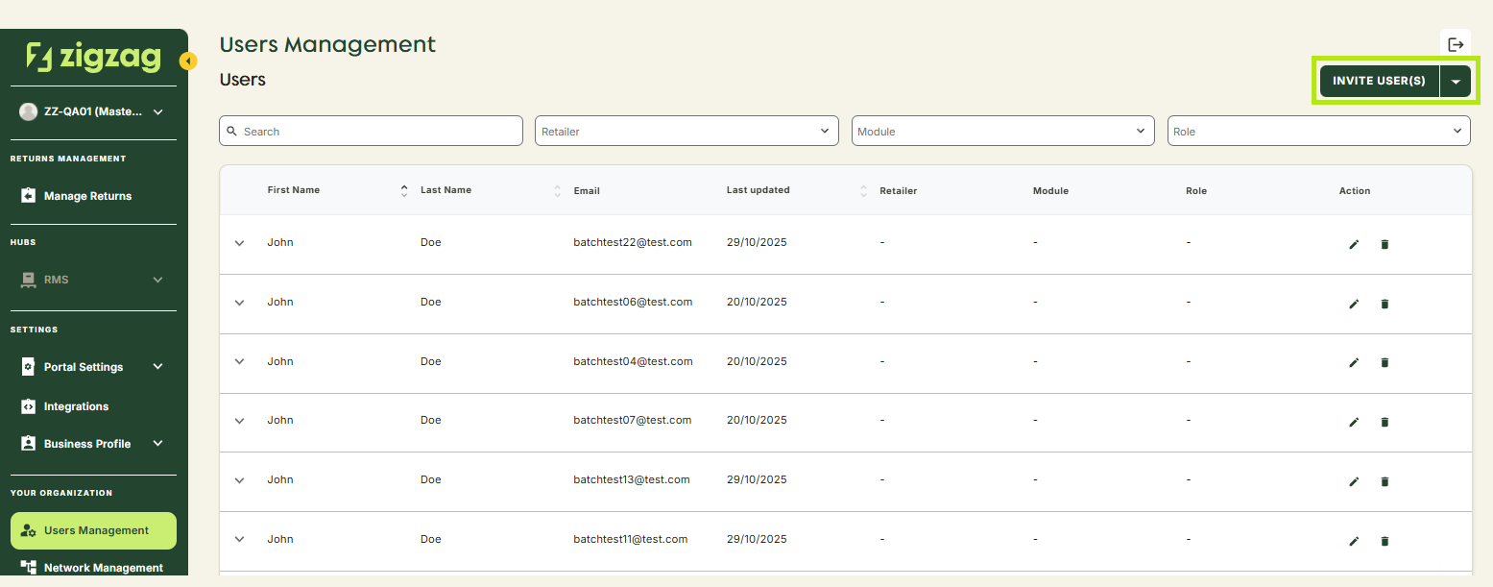Expand row for batchtest13@test.com
The height and width of the screenshot is (587, 1493).
click(240, 480)
